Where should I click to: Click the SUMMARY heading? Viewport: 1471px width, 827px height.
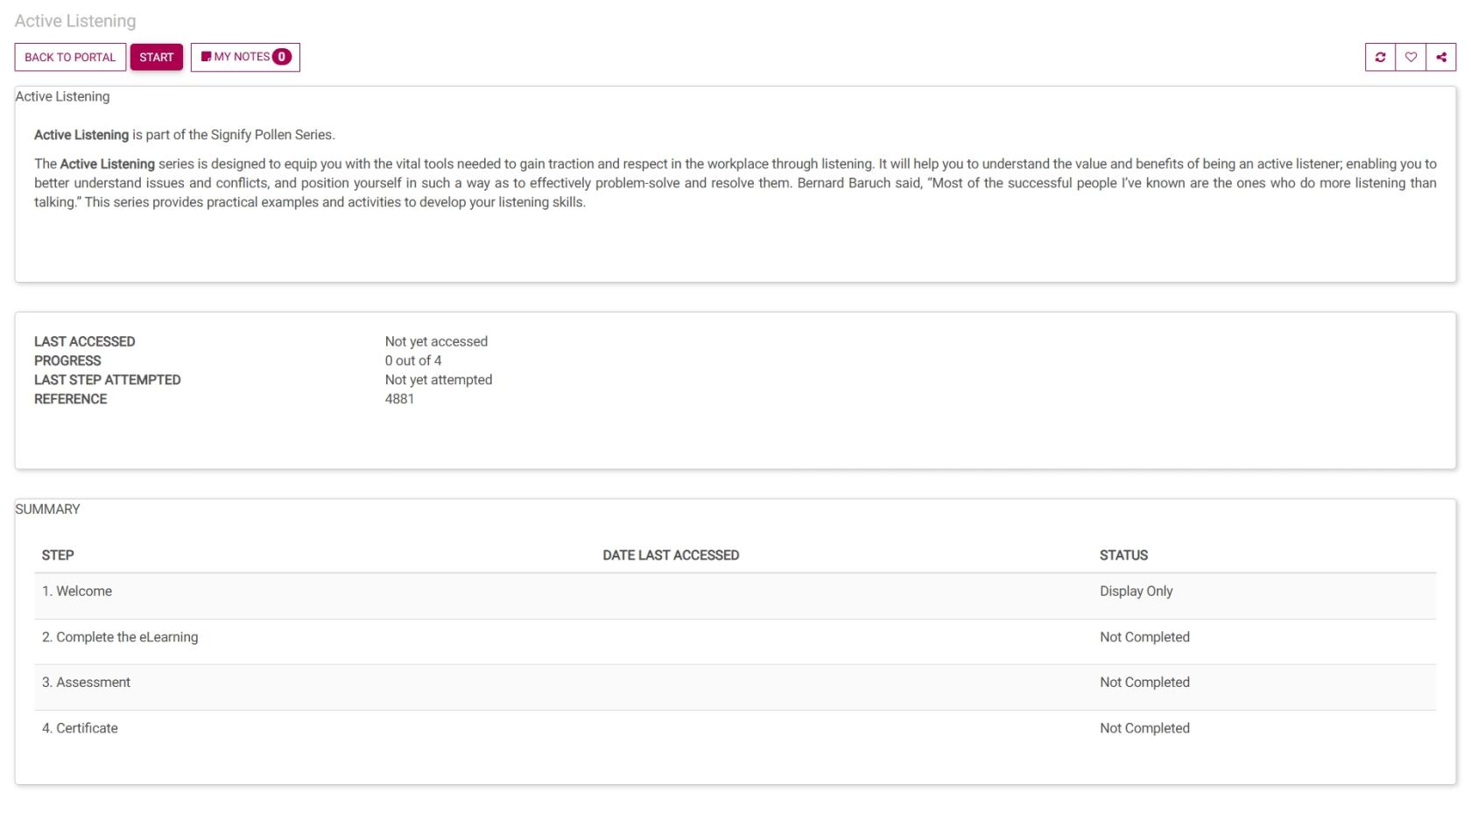(47, 509)
